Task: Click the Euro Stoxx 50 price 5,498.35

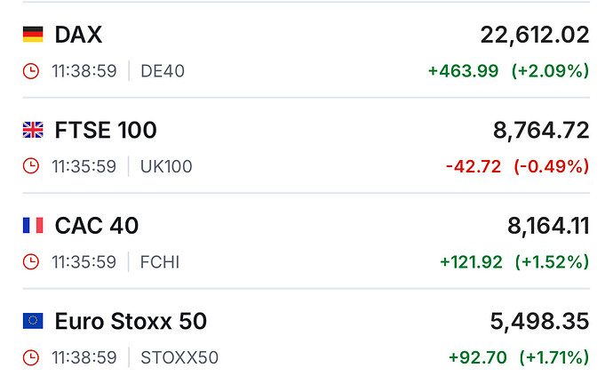Action: 539,321
